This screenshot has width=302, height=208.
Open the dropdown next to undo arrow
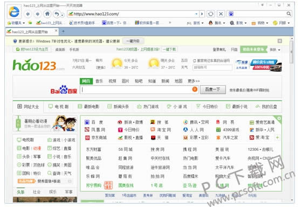62,15
